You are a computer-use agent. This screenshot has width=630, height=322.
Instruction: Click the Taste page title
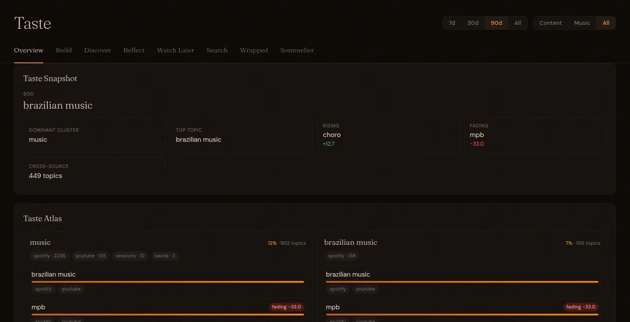[x=33, y=23]
